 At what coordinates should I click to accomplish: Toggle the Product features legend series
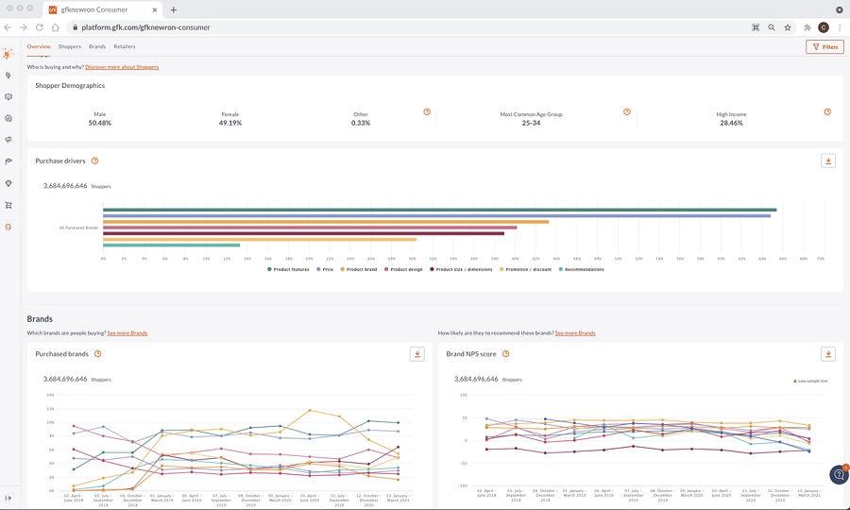[291, 269]
